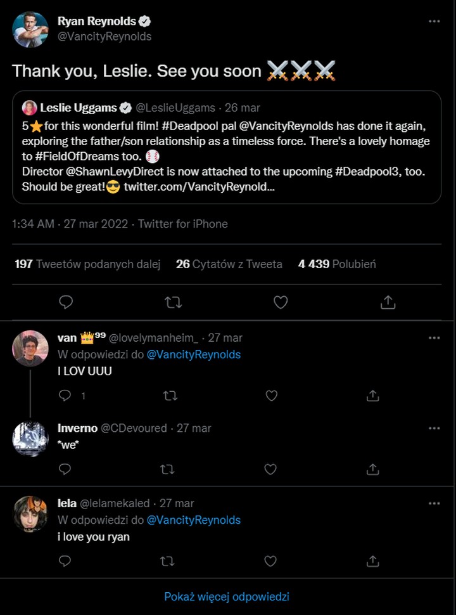Reply to Inverno's '*we*' tweet

click(x=65, y=469)
